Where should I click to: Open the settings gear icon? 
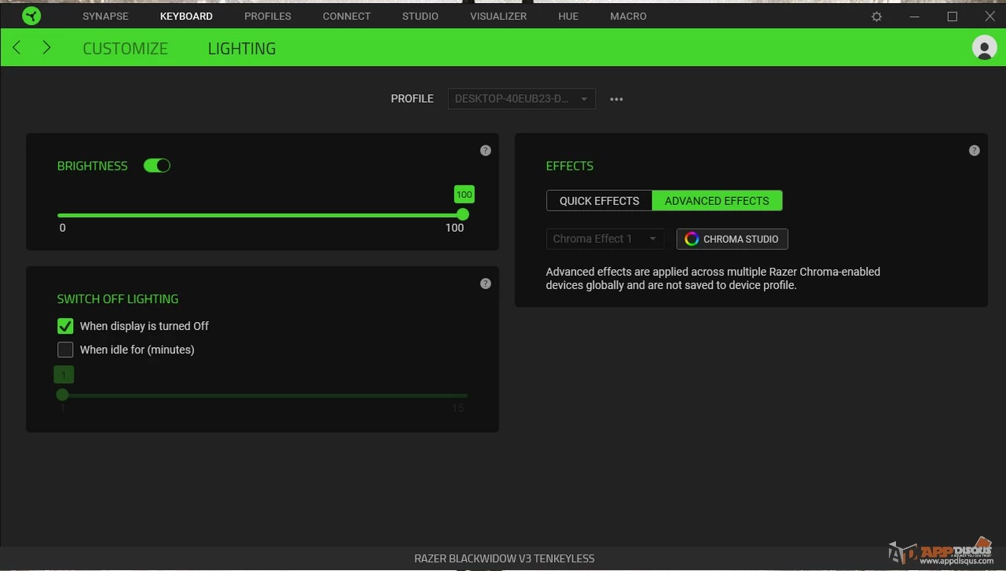[877, 16]
